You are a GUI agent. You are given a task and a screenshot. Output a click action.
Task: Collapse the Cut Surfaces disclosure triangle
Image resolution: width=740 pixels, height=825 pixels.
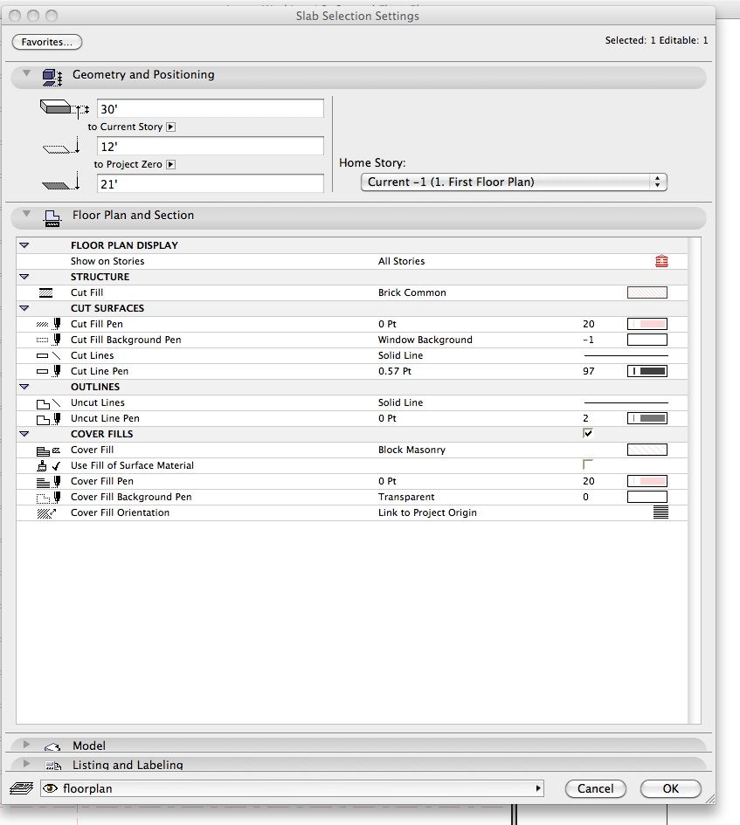24,308
